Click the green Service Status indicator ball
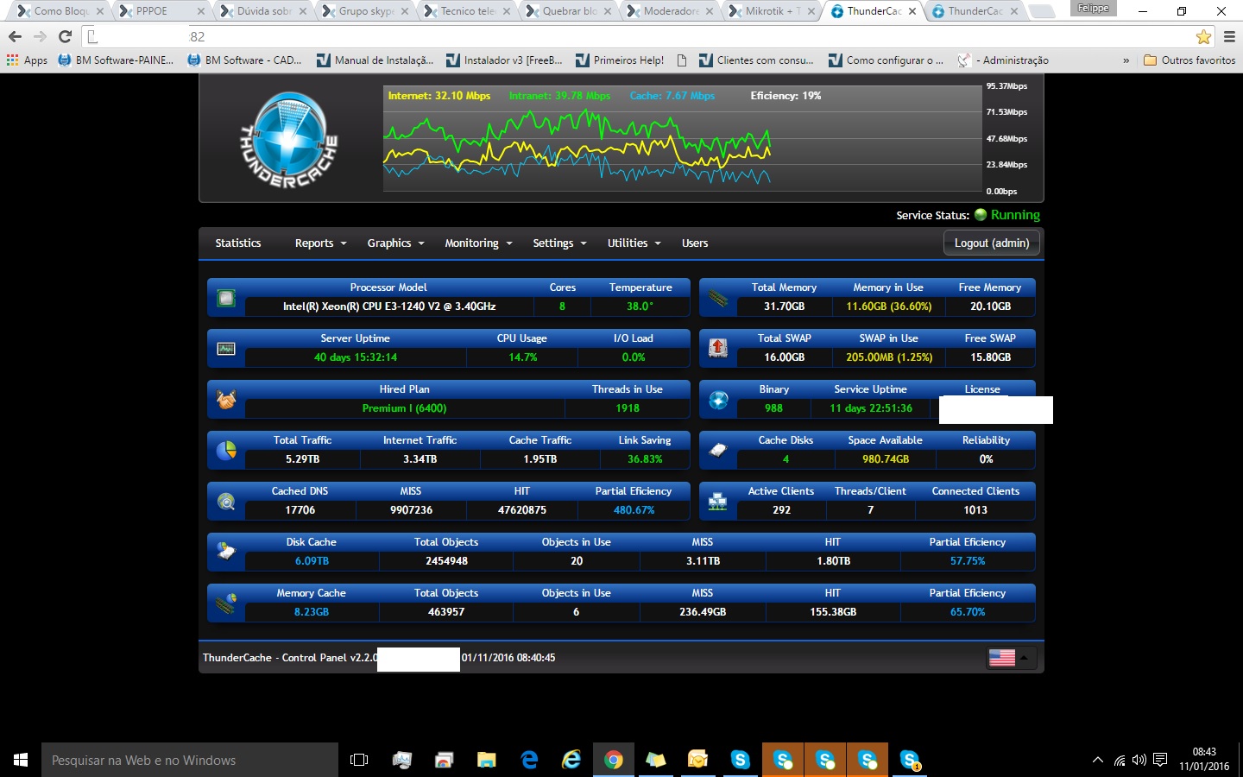The image size is (1243, 777). click(x=981, y=215)
